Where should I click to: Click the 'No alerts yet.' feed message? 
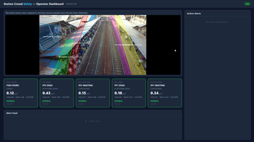point(93,121)
